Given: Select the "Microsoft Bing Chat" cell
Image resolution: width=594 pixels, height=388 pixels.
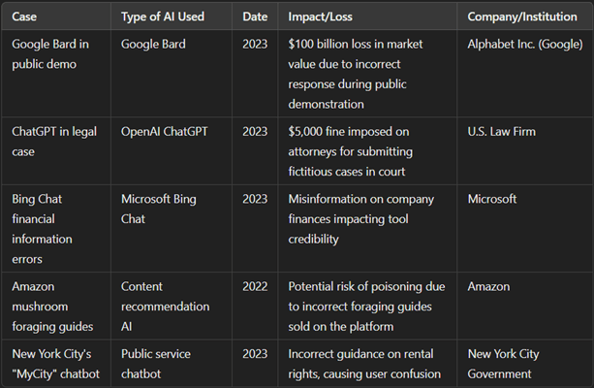Looking at the screenshot, I should 160,209.
